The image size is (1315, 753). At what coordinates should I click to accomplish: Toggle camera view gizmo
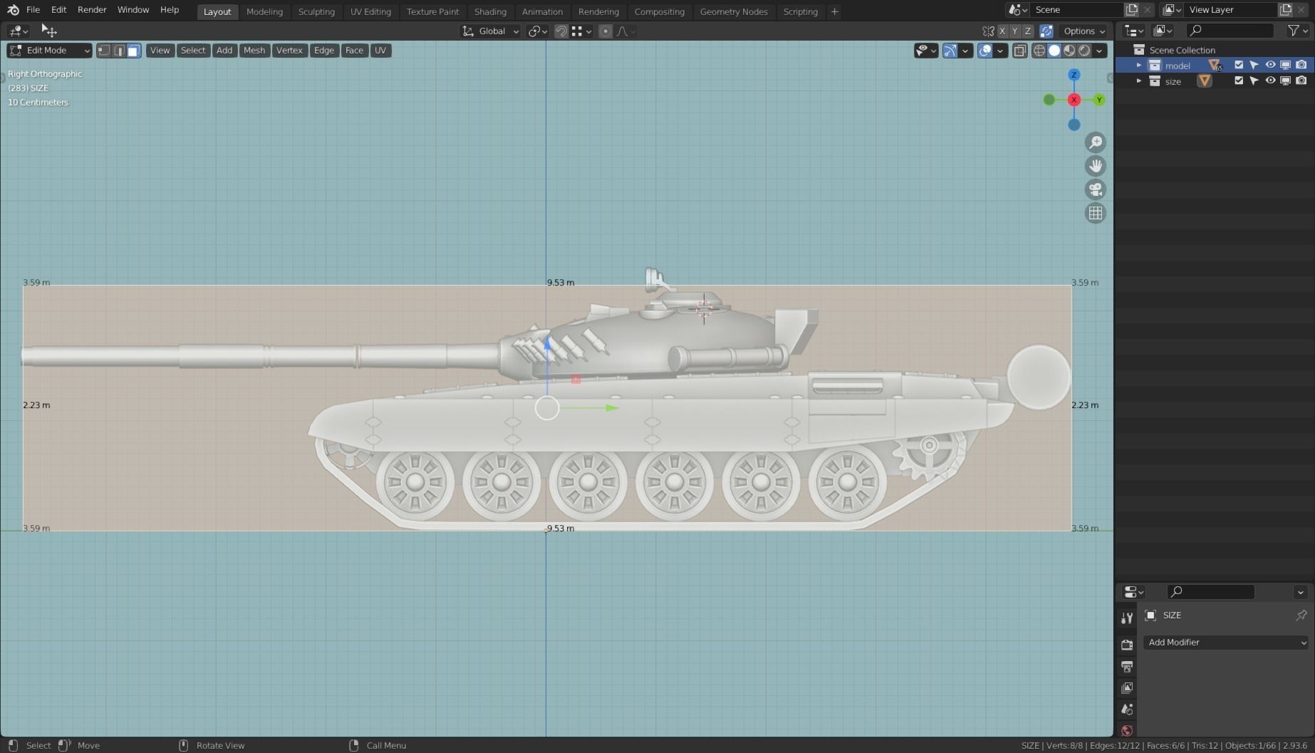[1096, 189]
